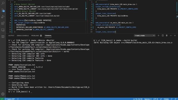Image resolution: width=178 pixels, height=100 pixels.
Task: Click 'brew_main_126 PRIVATE Sqlite3Brew' line in right editor
Action: (x=113, y=16)
